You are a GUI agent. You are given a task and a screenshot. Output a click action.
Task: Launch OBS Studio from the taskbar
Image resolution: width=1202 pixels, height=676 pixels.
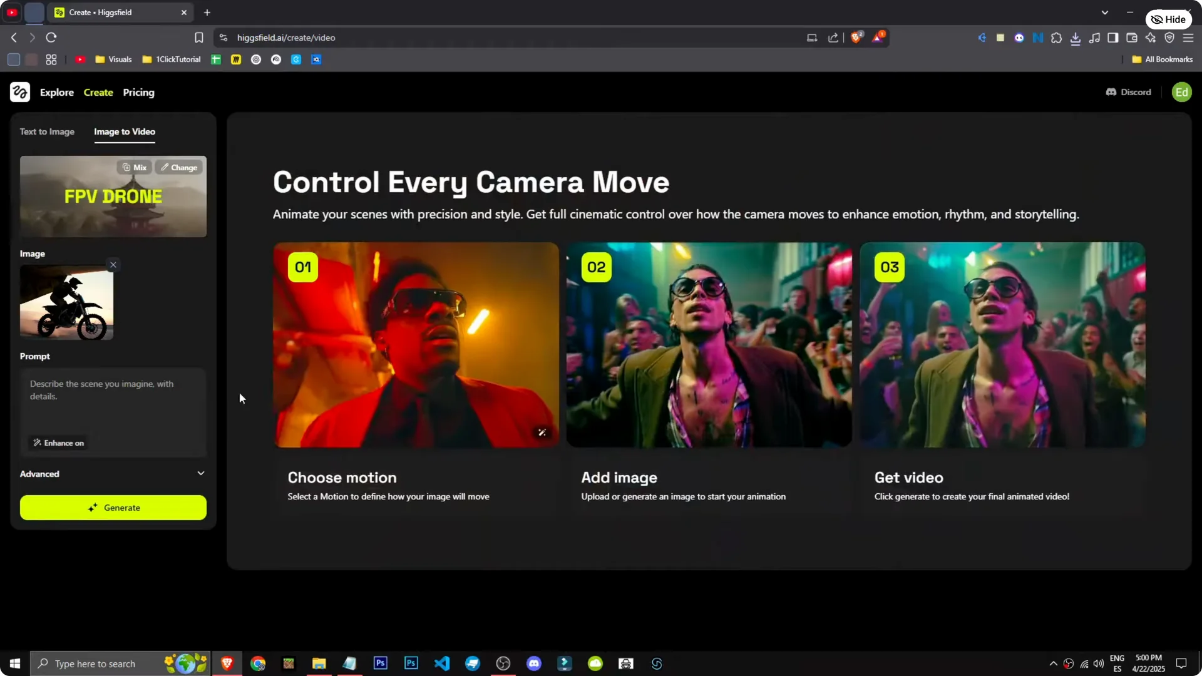503,663
